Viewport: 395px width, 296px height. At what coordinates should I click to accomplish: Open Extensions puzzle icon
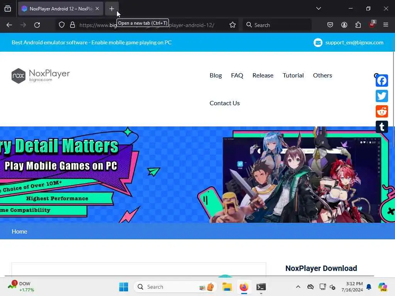358,25
